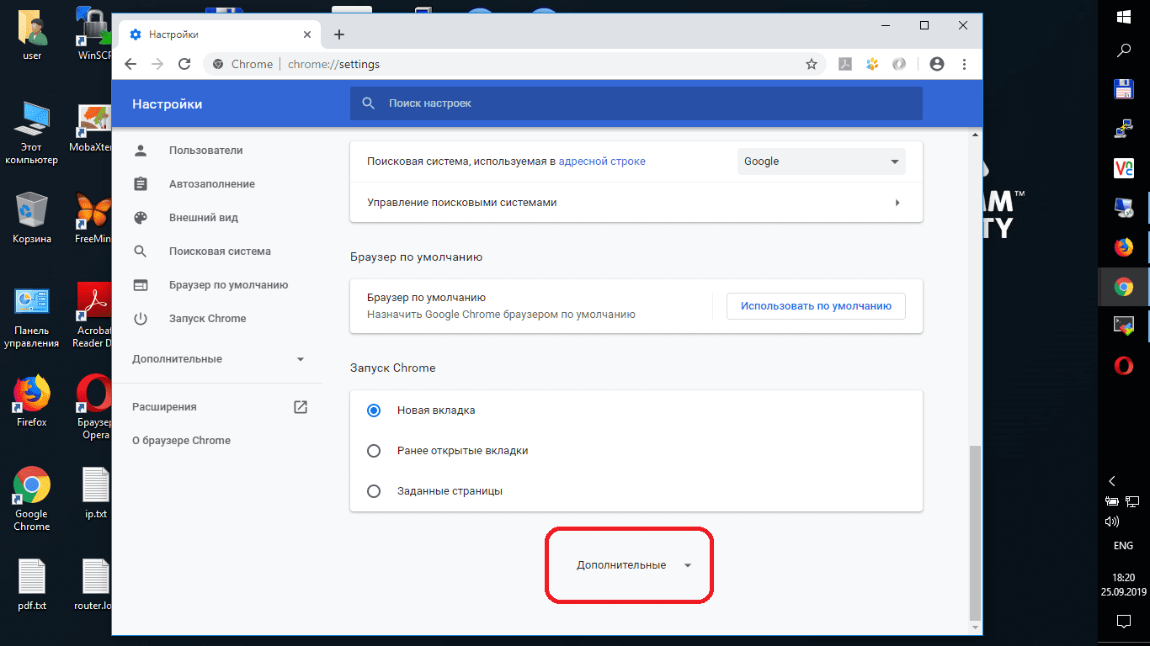Select the Google Chrome desktop shortcut
The width and height of the screenshot is (1150, 646).
pos(32,499)
